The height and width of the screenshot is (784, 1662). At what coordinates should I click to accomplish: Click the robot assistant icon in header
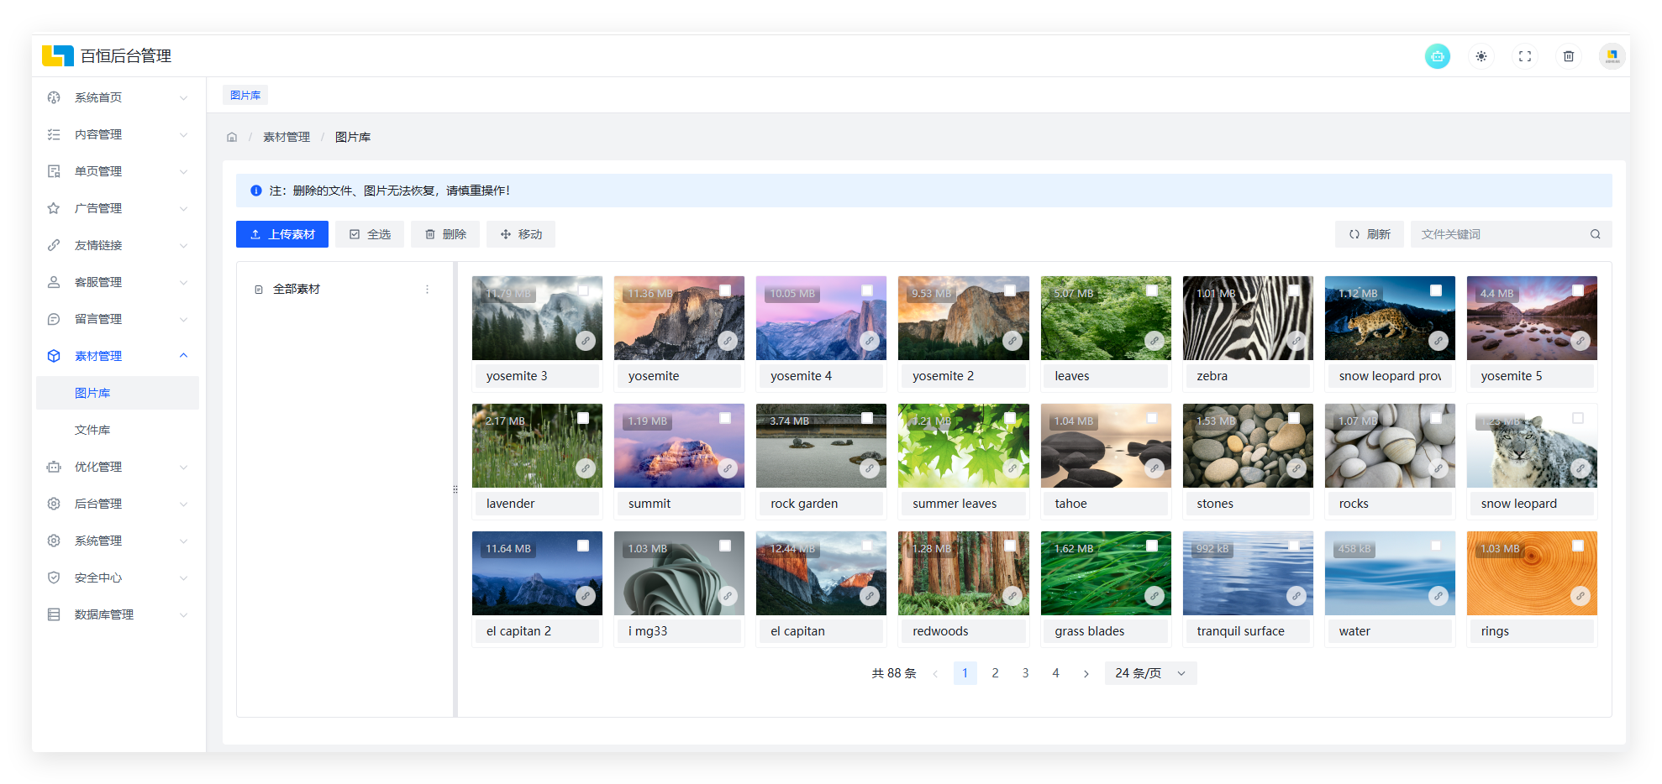click(1437, 56)
